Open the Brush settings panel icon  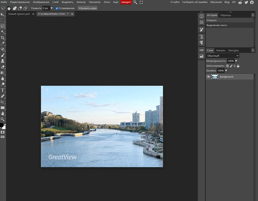201,30
